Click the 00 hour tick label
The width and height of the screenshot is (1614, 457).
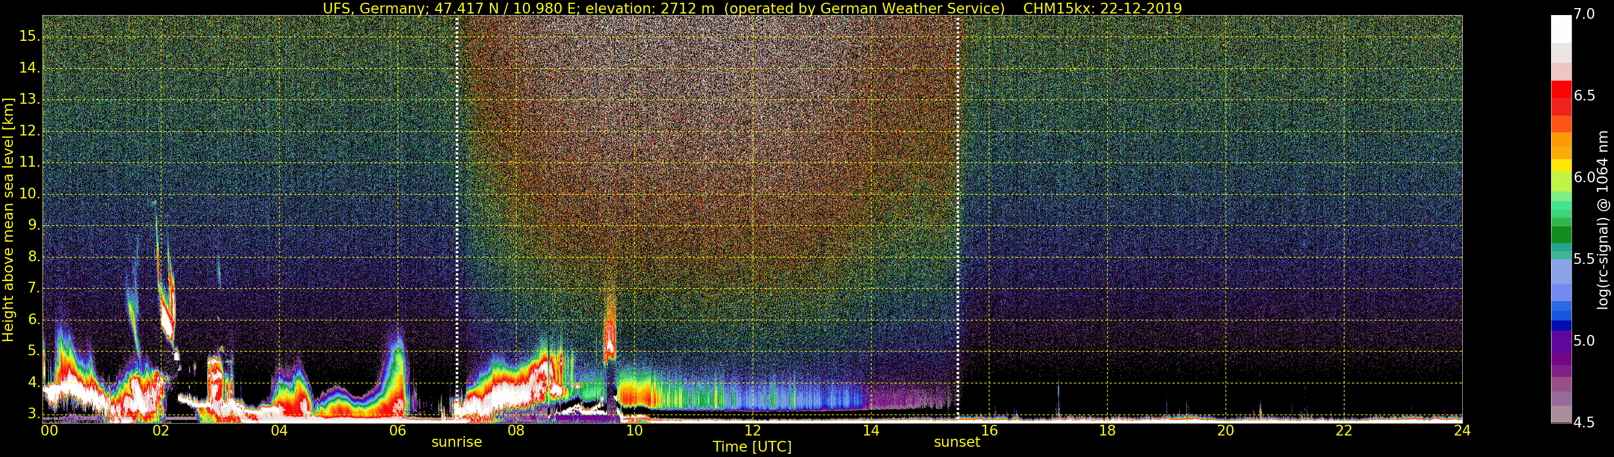point(49,431)
